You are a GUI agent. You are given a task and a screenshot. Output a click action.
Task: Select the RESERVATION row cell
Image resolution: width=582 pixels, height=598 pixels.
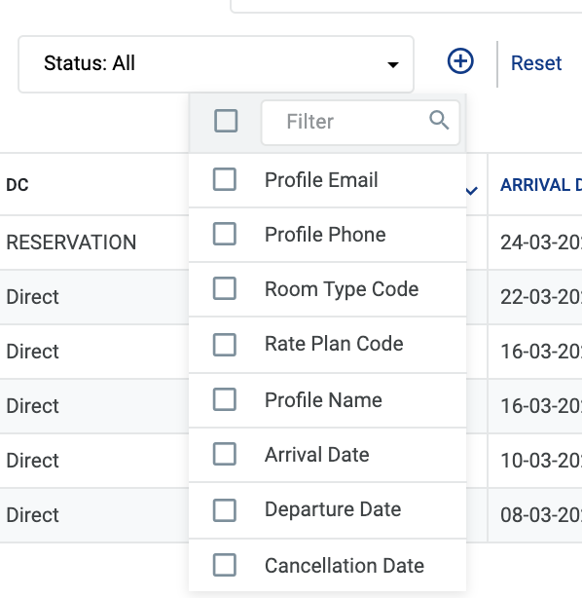coord(71,243)
